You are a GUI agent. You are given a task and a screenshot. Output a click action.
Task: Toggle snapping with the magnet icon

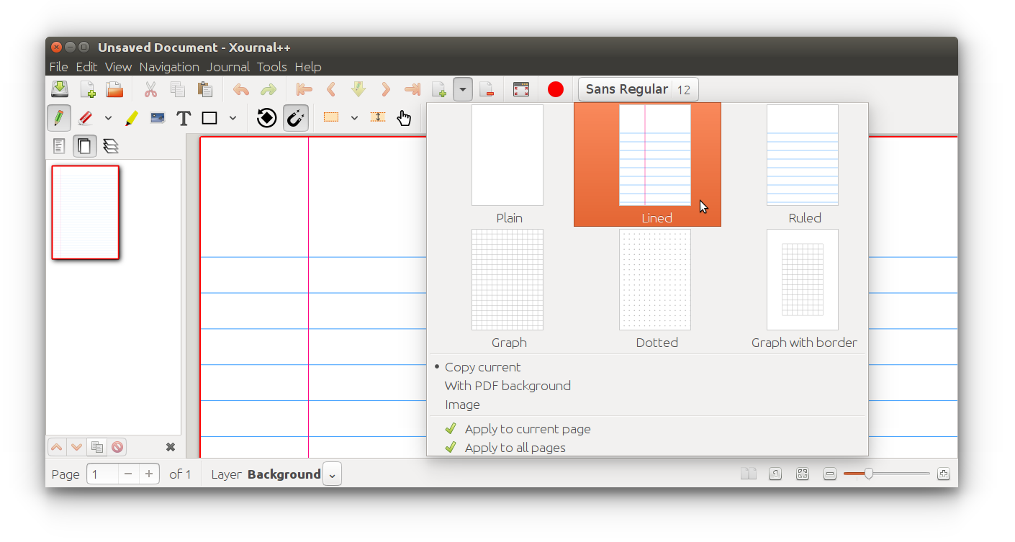pos(296,117)
